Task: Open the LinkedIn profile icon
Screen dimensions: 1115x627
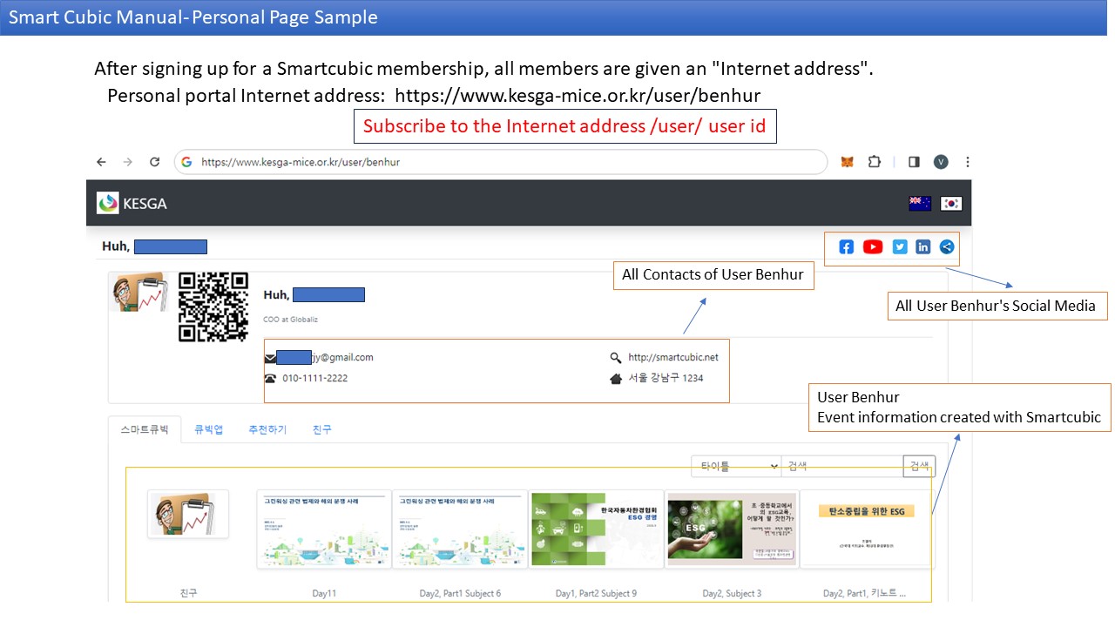Action: pyautogui.click(x=923, y=247)
